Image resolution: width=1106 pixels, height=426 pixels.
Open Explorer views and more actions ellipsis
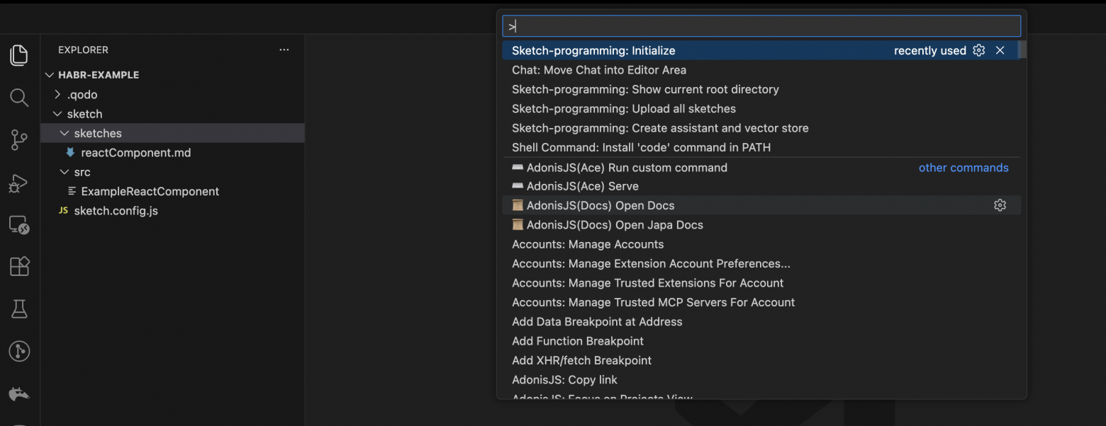point(284,50)
